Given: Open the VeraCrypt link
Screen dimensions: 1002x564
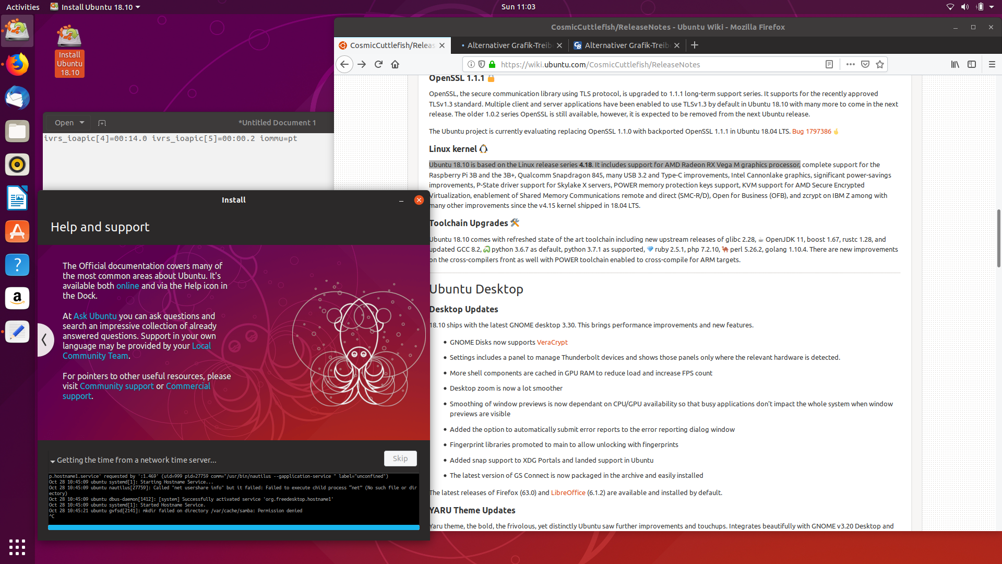Looking at the screenshot, I should pos(552,342).
